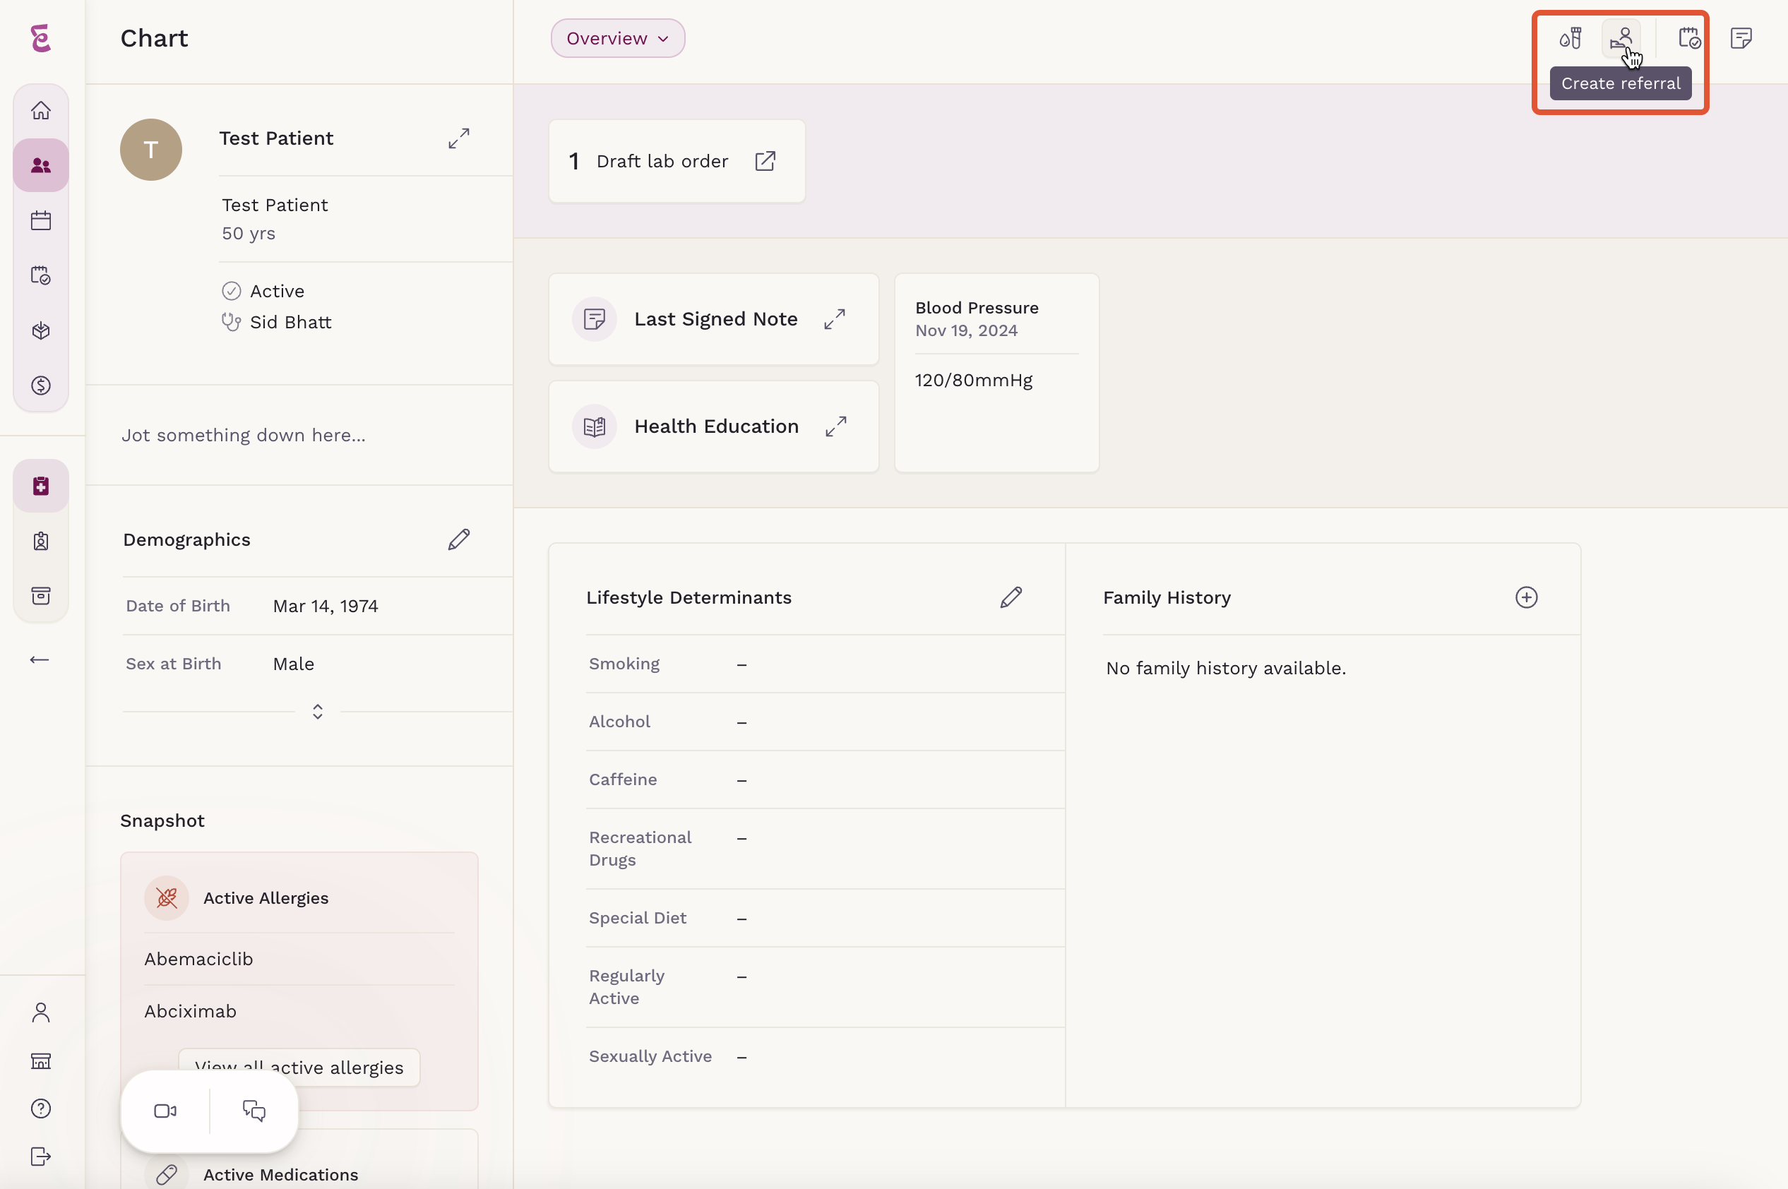
Task: Click the Sid Bhatt provider name
Action: (290, 322)
